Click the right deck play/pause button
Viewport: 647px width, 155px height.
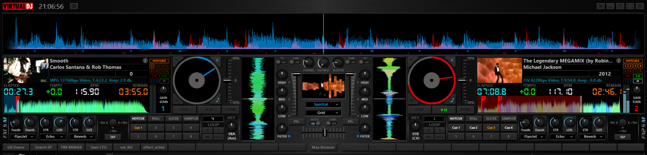coord(444,110)
